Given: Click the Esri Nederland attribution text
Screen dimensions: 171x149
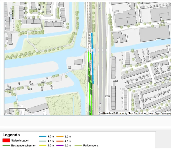Looking at the screenshot, I should pos(122,113).
